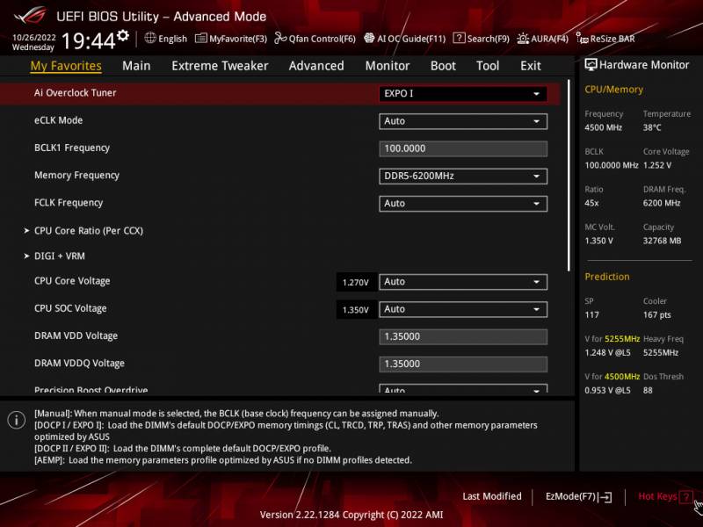Screen dimensions: 703x527
Task: Go to the Advanced tab
Action: [316, 66]
